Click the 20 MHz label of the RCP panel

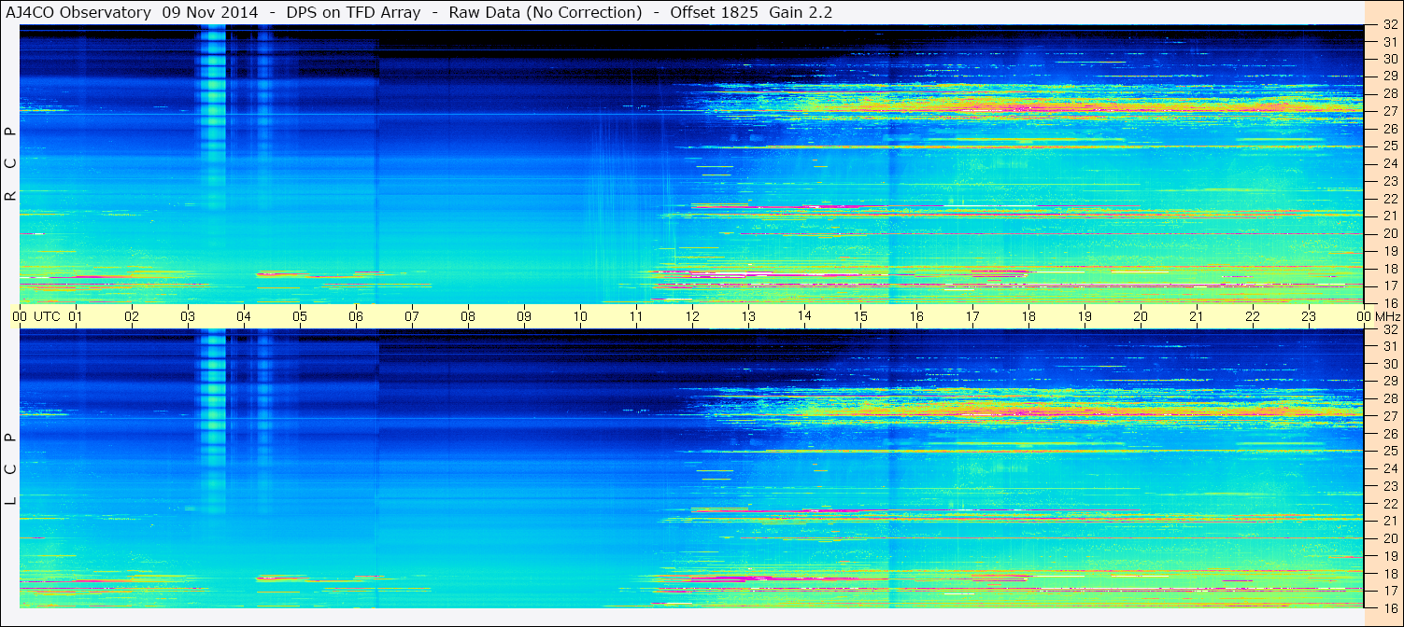[x=1390, y=233]
